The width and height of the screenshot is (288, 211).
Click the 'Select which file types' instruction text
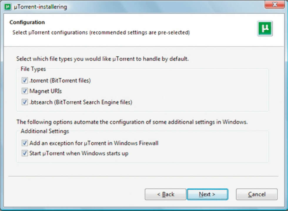tap(103, 59)
